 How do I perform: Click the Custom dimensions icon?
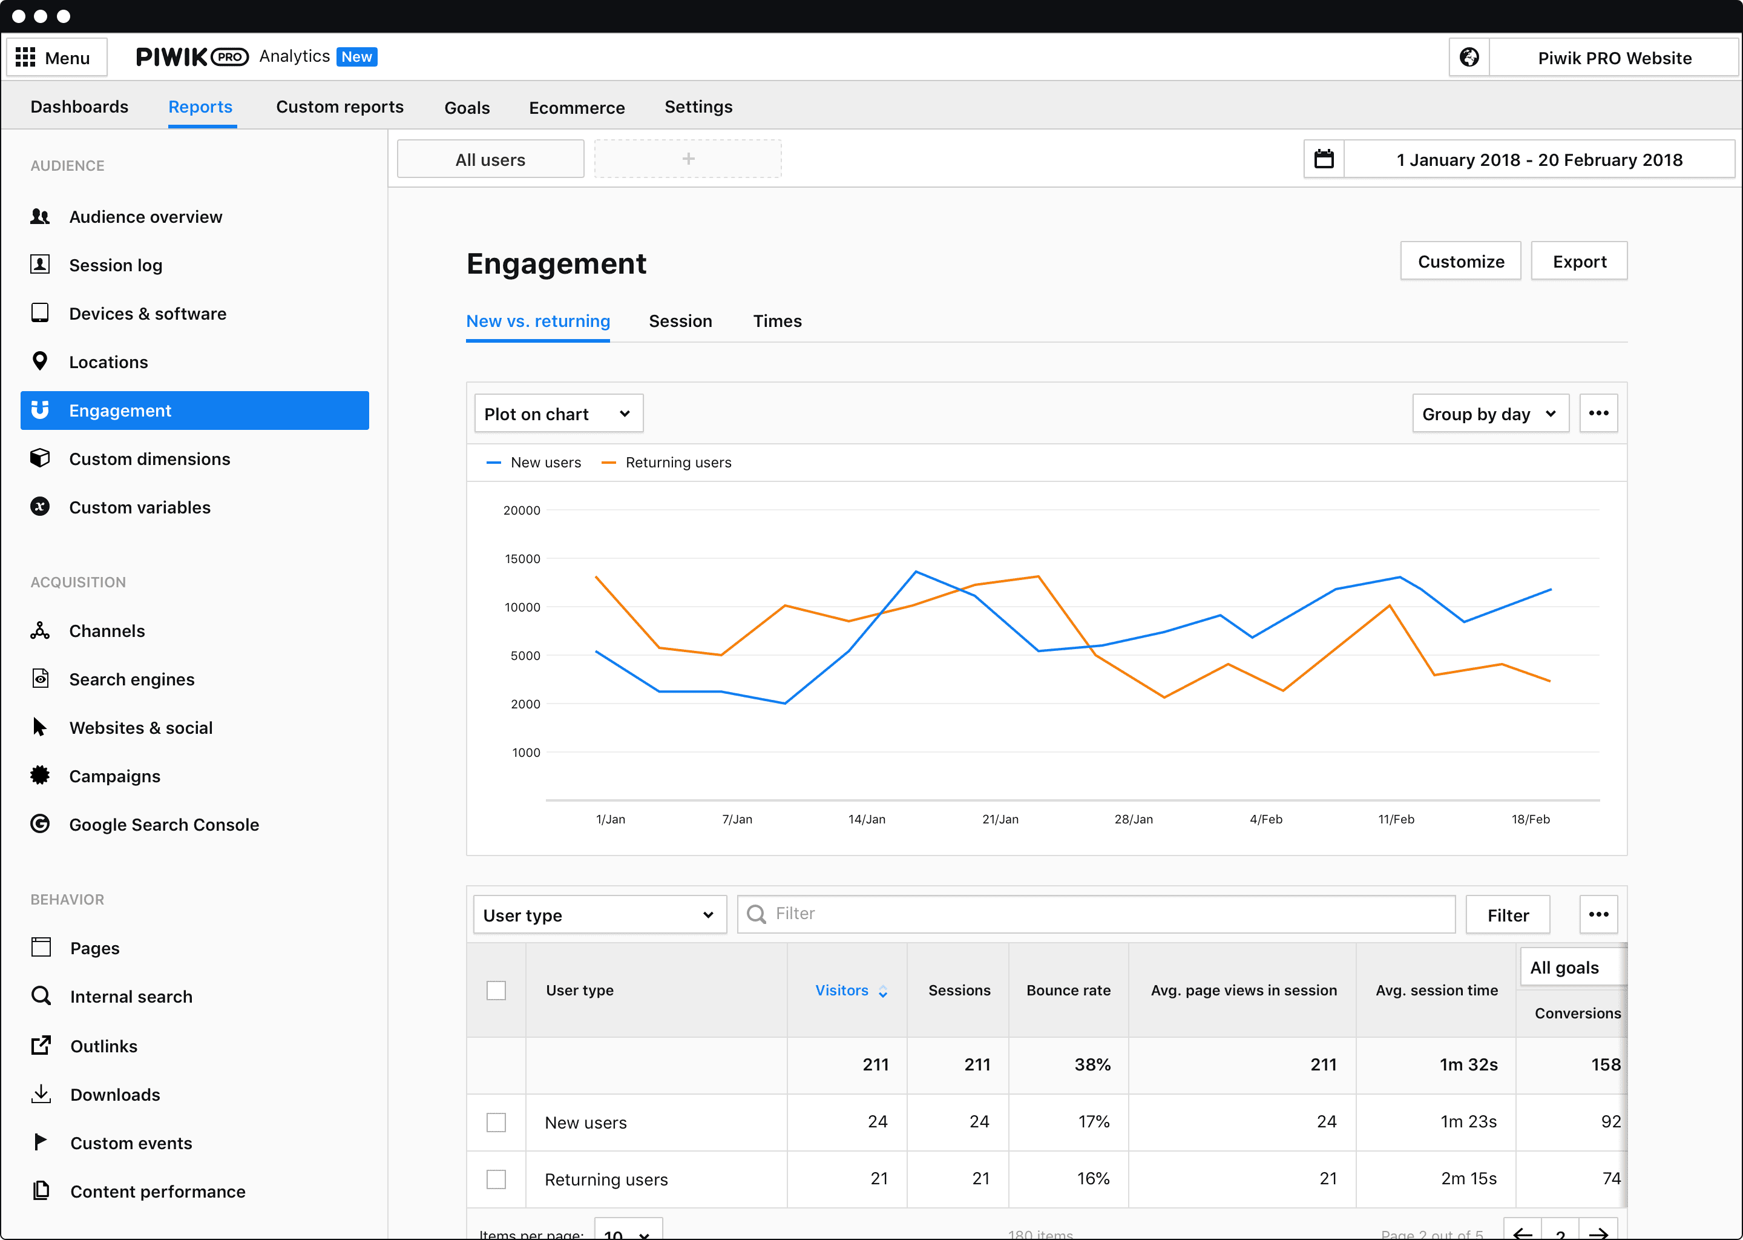pos(40,458)
